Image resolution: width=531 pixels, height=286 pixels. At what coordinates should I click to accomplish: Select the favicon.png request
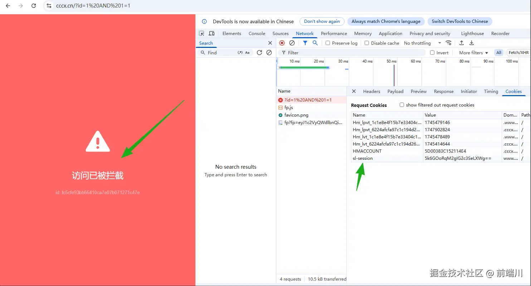(x=311, y=115)
